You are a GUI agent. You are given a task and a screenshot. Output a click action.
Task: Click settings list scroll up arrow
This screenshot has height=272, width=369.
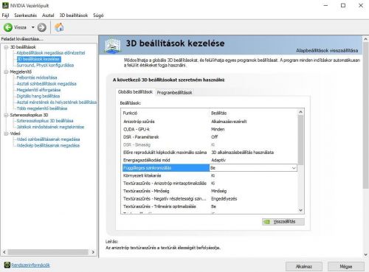(x=300, y=112)
